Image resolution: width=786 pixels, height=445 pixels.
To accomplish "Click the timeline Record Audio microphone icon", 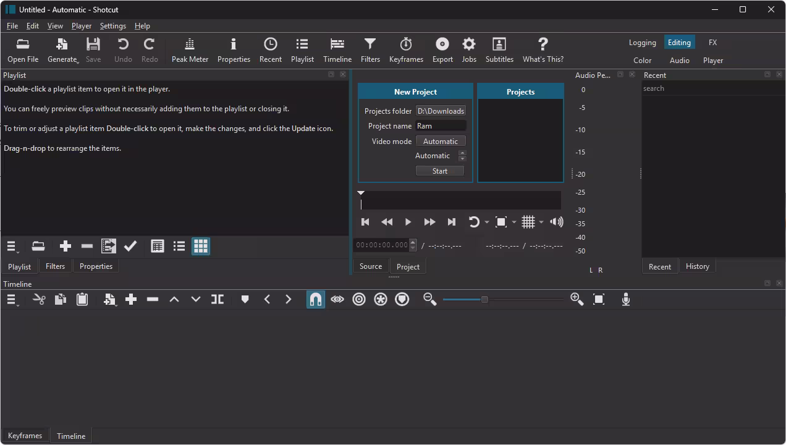I will (626, 300).
